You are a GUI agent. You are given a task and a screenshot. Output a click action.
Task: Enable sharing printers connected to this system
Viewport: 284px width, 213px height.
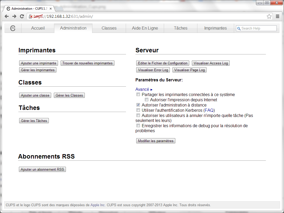tap(138, 94)
